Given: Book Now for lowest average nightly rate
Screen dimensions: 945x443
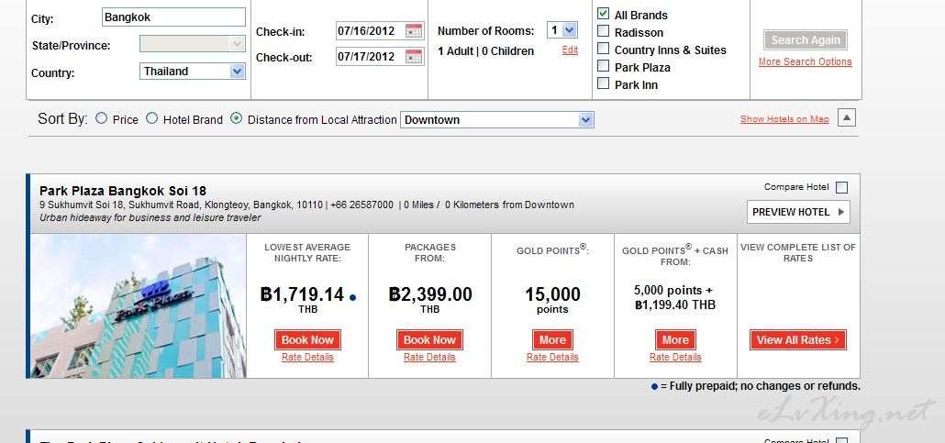Looking at the screenshot, I should coord(307,340).
